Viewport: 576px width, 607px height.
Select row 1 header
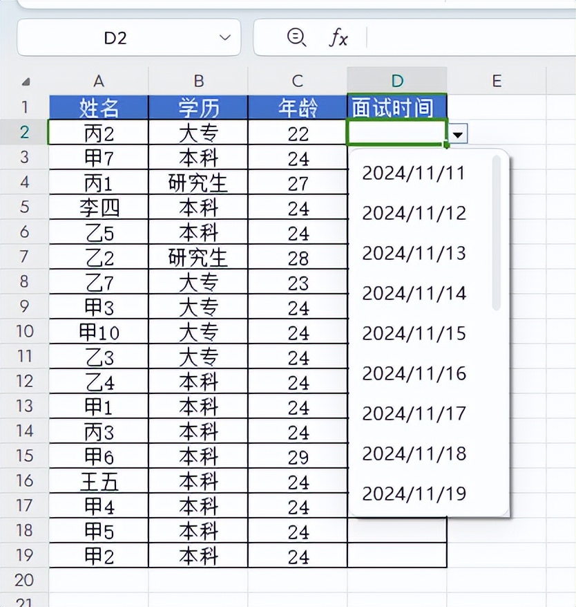[24, 107]
